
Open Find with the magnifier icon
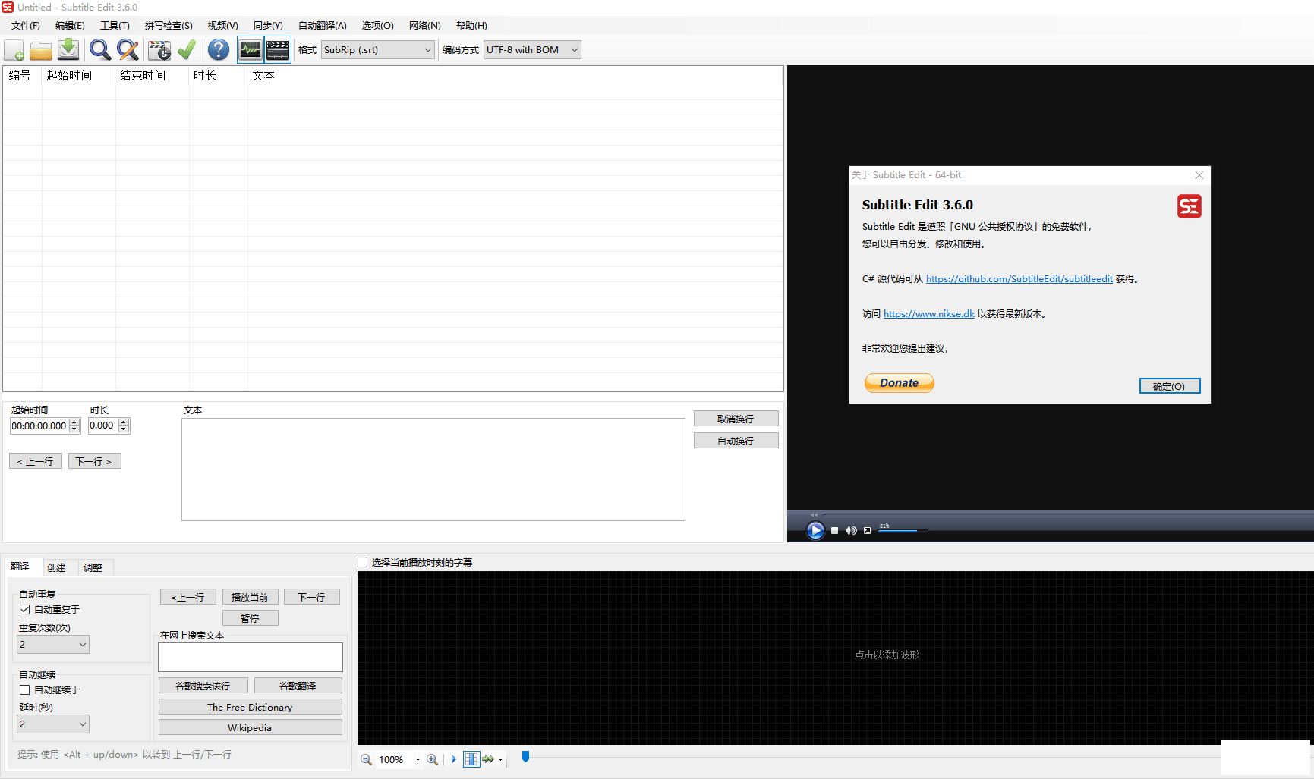[99, 50]
